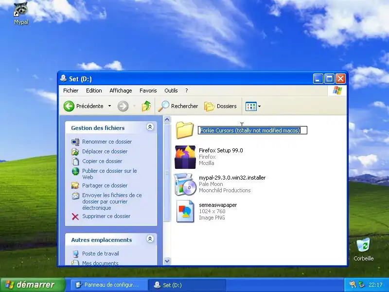The width and height of the screenshot is (389, 292).
Task: Click the greyed forward arrow button
Action: point(123,106)
